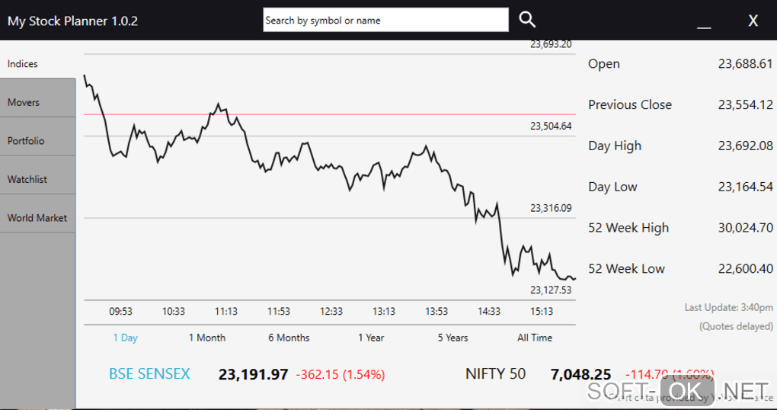Display the 5 Years chart range
This screenshot has height=410, width=777.
pos(452,338)
